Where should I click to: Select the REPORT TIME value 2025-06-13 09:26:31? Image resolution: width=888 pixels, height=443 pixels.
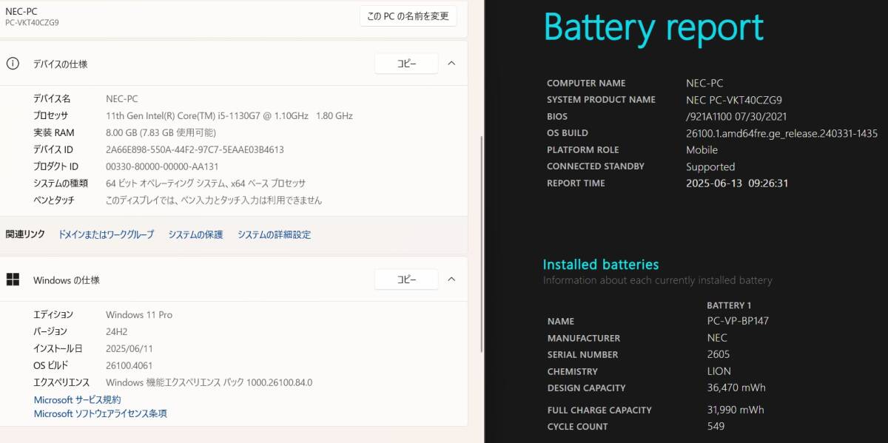737,183
